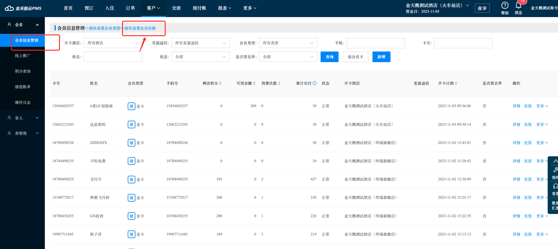The width and height of the screenshot is (558, 249).
Task: Click the 金天鹅云PMS logo icon
Action: point(9,8)
